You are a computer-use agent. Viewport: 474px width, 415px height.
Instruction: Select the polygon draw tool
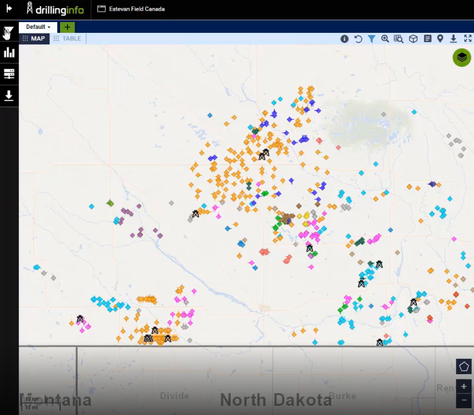[464, 367]
